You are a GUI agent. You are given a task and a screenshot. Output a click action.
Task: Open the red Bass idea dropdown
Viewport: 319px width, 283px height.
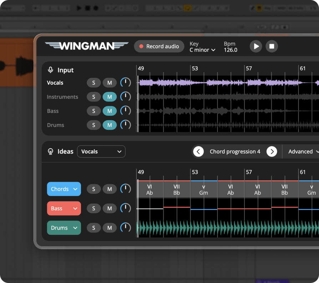(64, 209)
